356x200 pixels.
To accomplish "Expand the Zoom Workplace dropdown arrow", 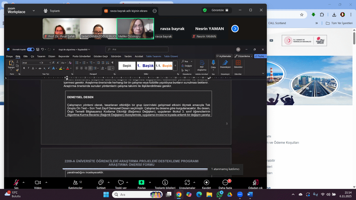I will [34, 11].
